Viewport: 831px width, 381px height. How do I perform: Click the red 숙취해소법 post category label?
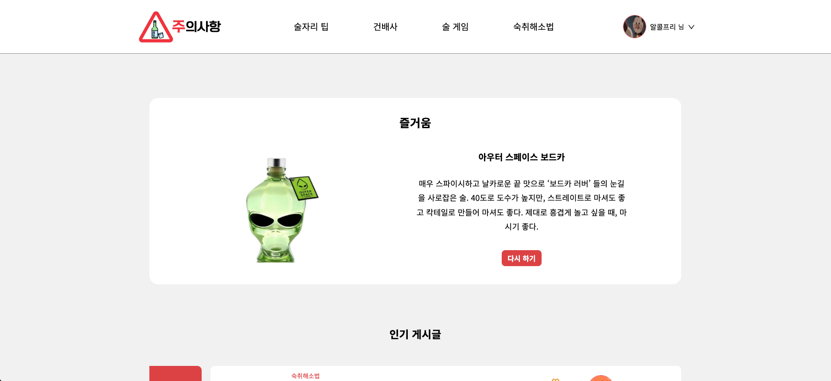coord(305,376)
